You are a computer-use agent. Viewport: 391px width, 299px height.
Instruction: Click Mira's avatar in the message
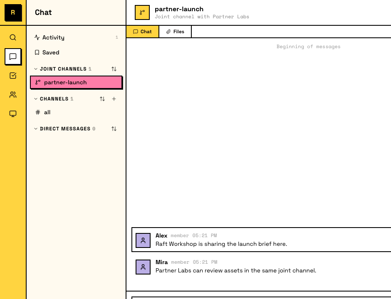click(143, 267)
